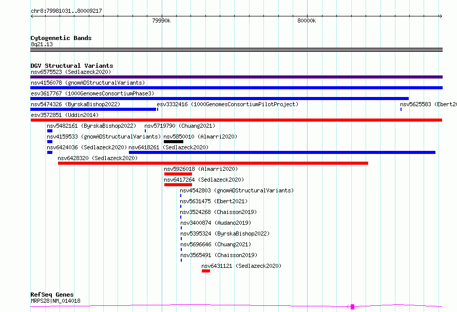
Task: Select nsv5474326 (ByrskaBishop2022) label
Action: pos(75,104)
